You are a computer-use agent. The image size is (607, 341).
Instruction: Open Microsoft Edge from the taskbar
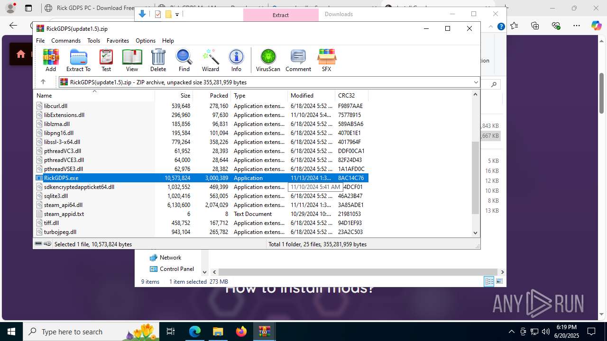pos(195,332)
